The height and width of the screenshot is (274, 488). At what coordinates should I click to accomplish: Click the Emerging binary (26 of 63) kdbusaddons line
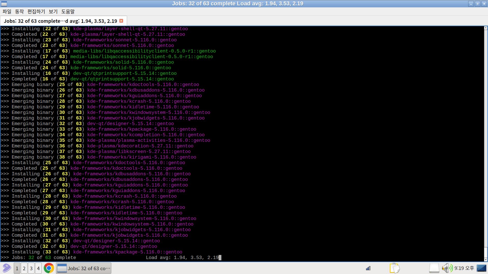pos(103,90)
